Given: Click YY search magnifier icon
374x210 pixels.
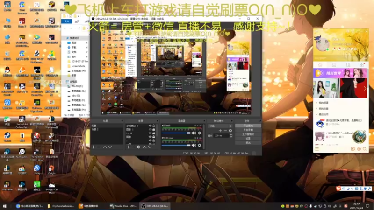Looking at the screenshot, I should click(365, 149).
